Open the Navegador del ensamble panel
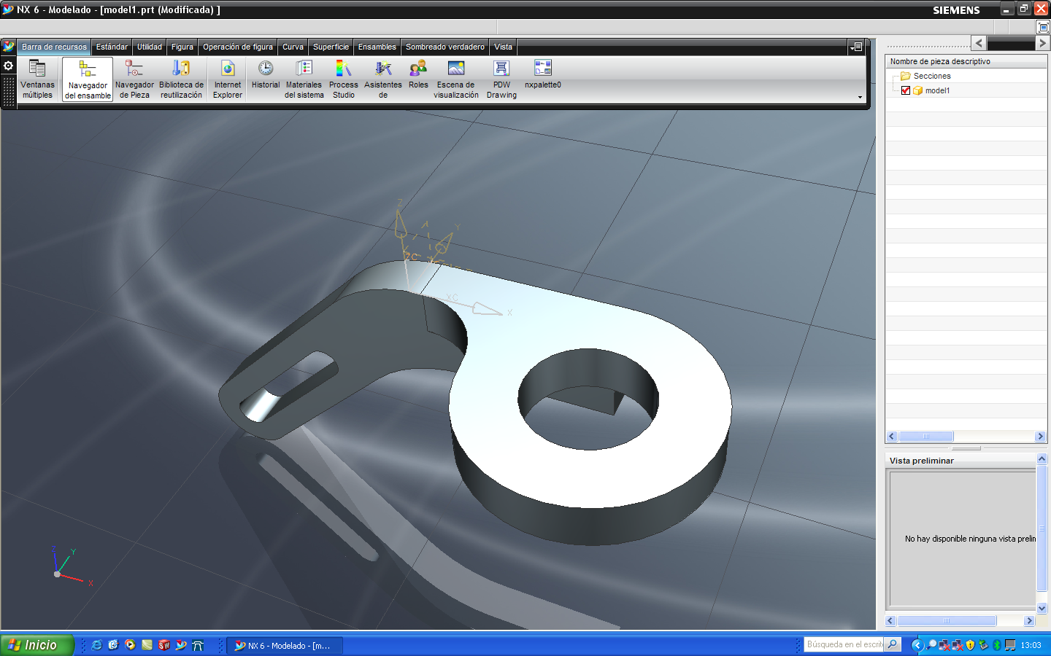 coord(88,79)
